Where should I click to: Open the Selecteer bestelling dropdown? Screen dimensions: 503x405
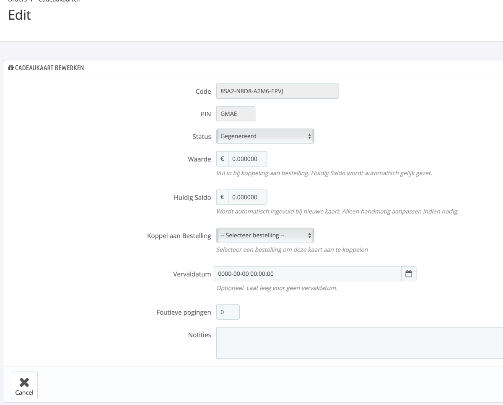pos(265,236)
